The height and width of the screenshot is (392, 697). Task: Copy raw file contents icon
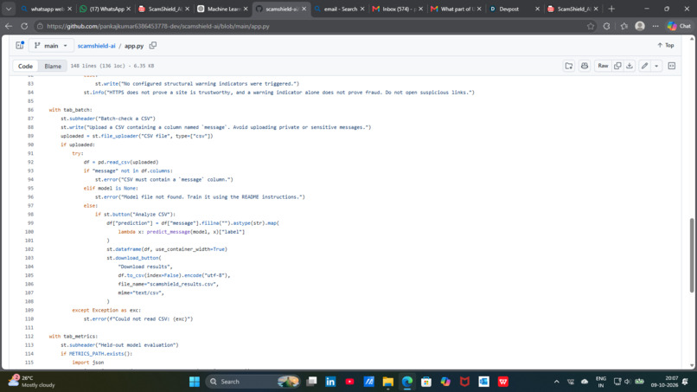click(617, 66)
